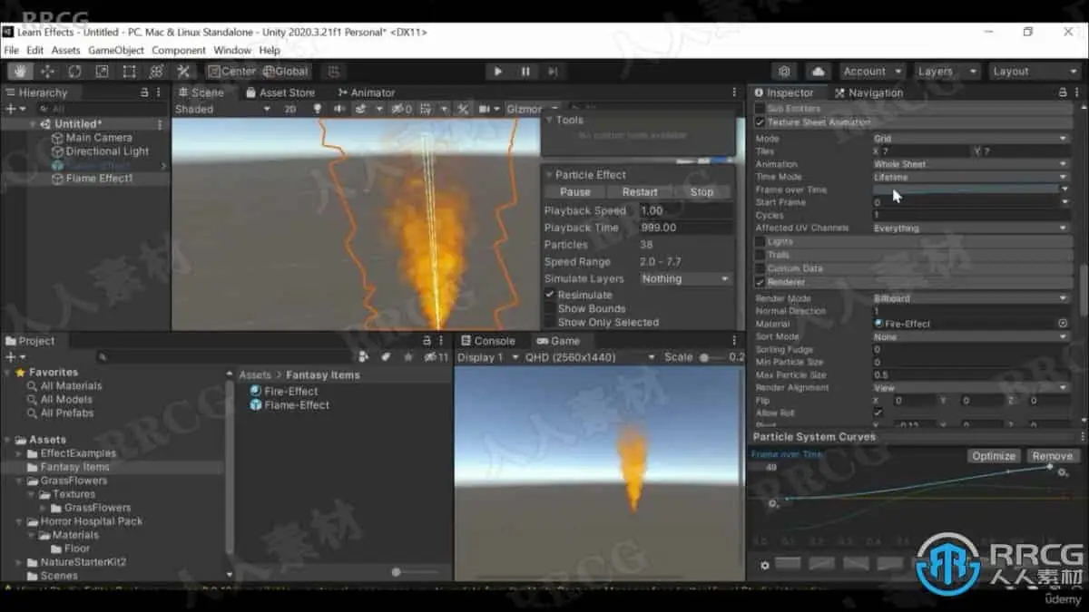
Task: Expand the EffectExamples folder
Action: (x=20, y=453)
